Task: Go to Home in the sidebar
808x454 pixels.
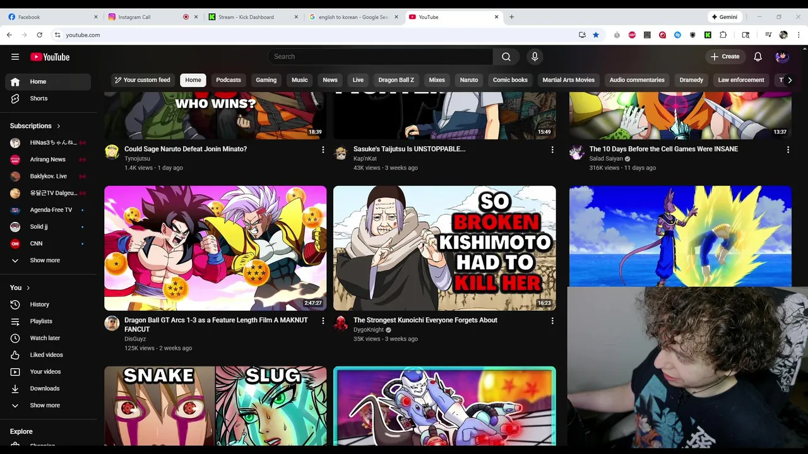Action: [x=48, y=81]
